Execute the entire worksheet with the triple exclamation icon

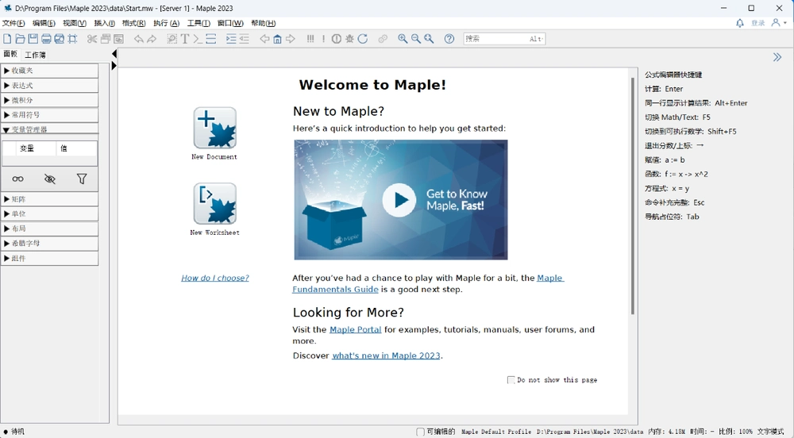(x=310, y=39)
